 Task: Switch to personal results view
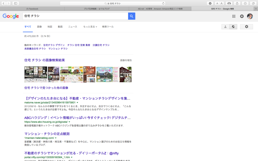tap(225, 27)
